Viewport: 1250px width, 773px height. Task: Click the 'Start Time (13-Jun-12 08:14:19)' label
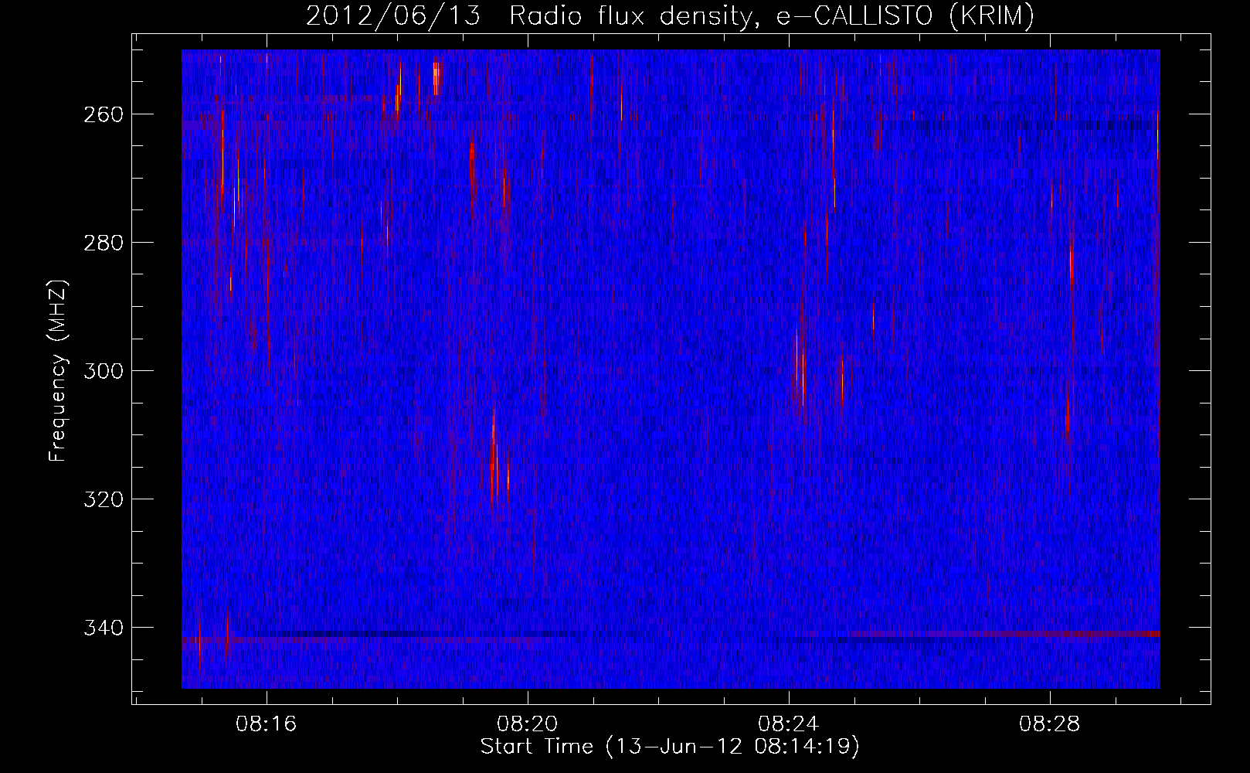point(670,747)
